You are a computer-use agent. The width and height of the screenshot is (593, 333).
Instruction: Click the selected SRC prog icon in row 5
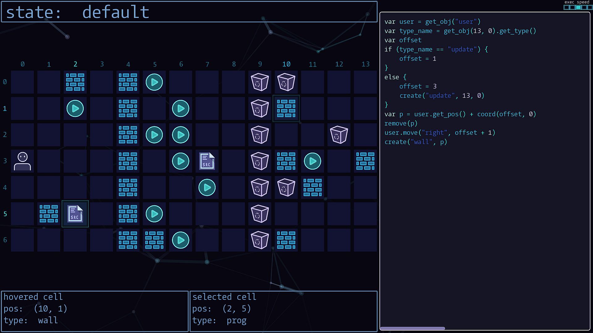point(75,214)
